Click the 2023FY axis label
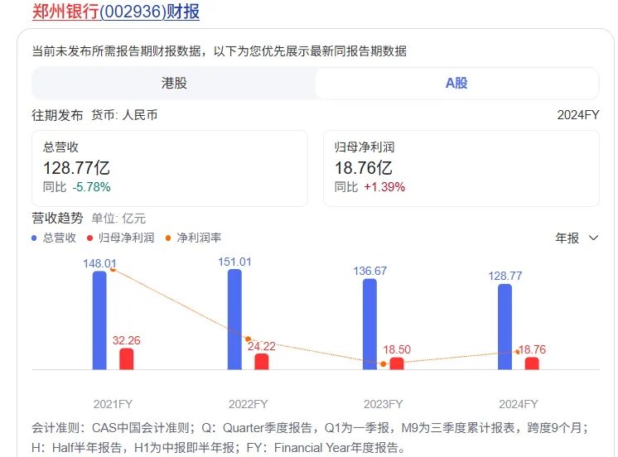 tap(383, 404)
